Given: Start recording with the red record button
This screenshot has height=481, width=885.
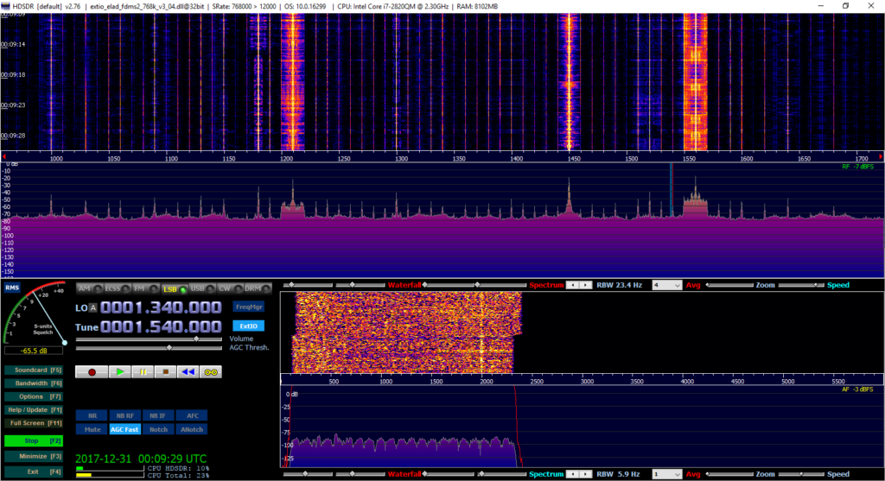Looking at the screenshot, I should tap(92, 372).
